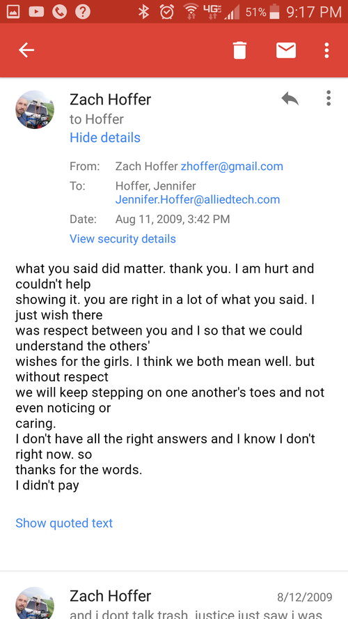The height and width of the screenshot is (619, 348).
Task: Tap the image notification icon in the status bar
Action: pyautogui.click(x=13, y=13)
